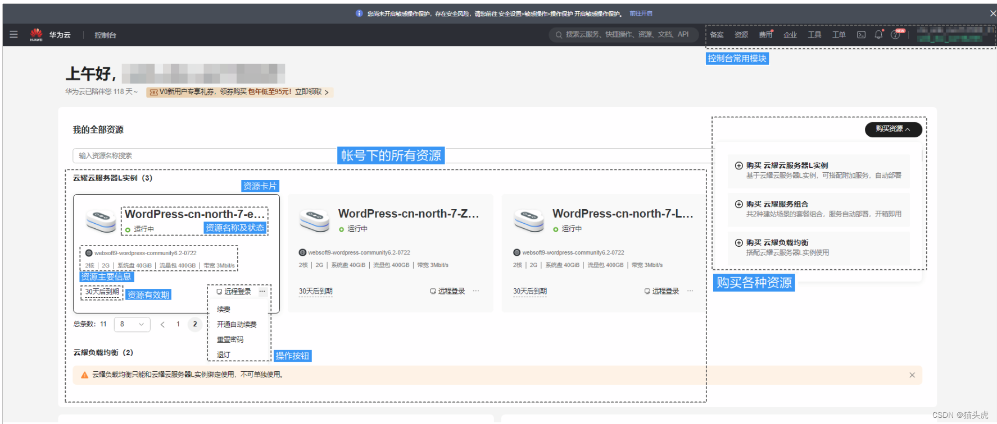Select 开通自动续费 from the actions menu
This screenshot has width=997, height=424.
(x=237, y=325)
